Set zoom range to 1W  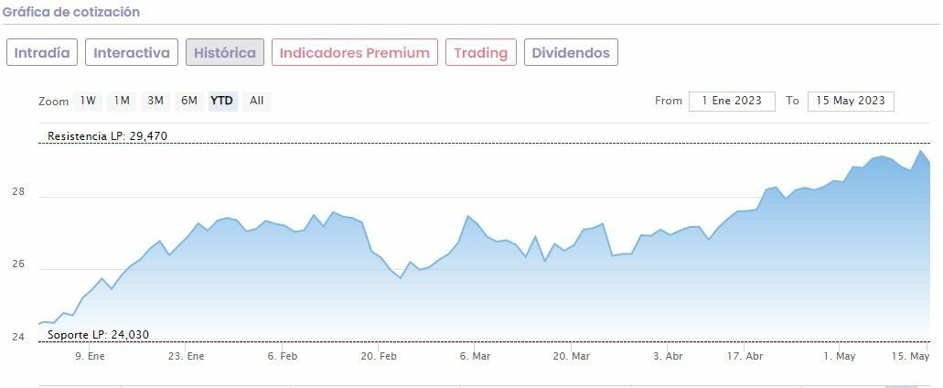[x=88, y=101]
